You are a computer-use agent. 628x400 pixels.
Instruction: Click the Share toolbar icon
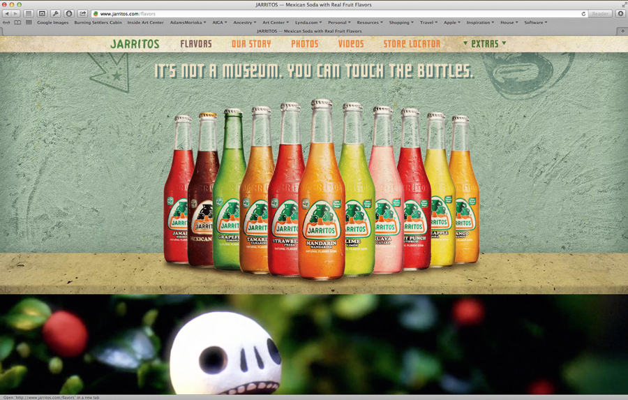click(82, 14)
